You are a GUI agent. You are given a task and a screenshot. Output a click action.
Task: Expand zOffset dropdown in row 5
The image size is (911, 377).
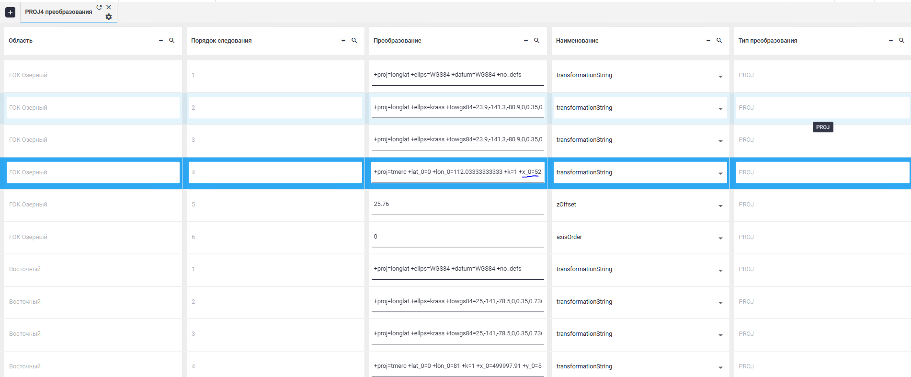(x=720, y=206)
